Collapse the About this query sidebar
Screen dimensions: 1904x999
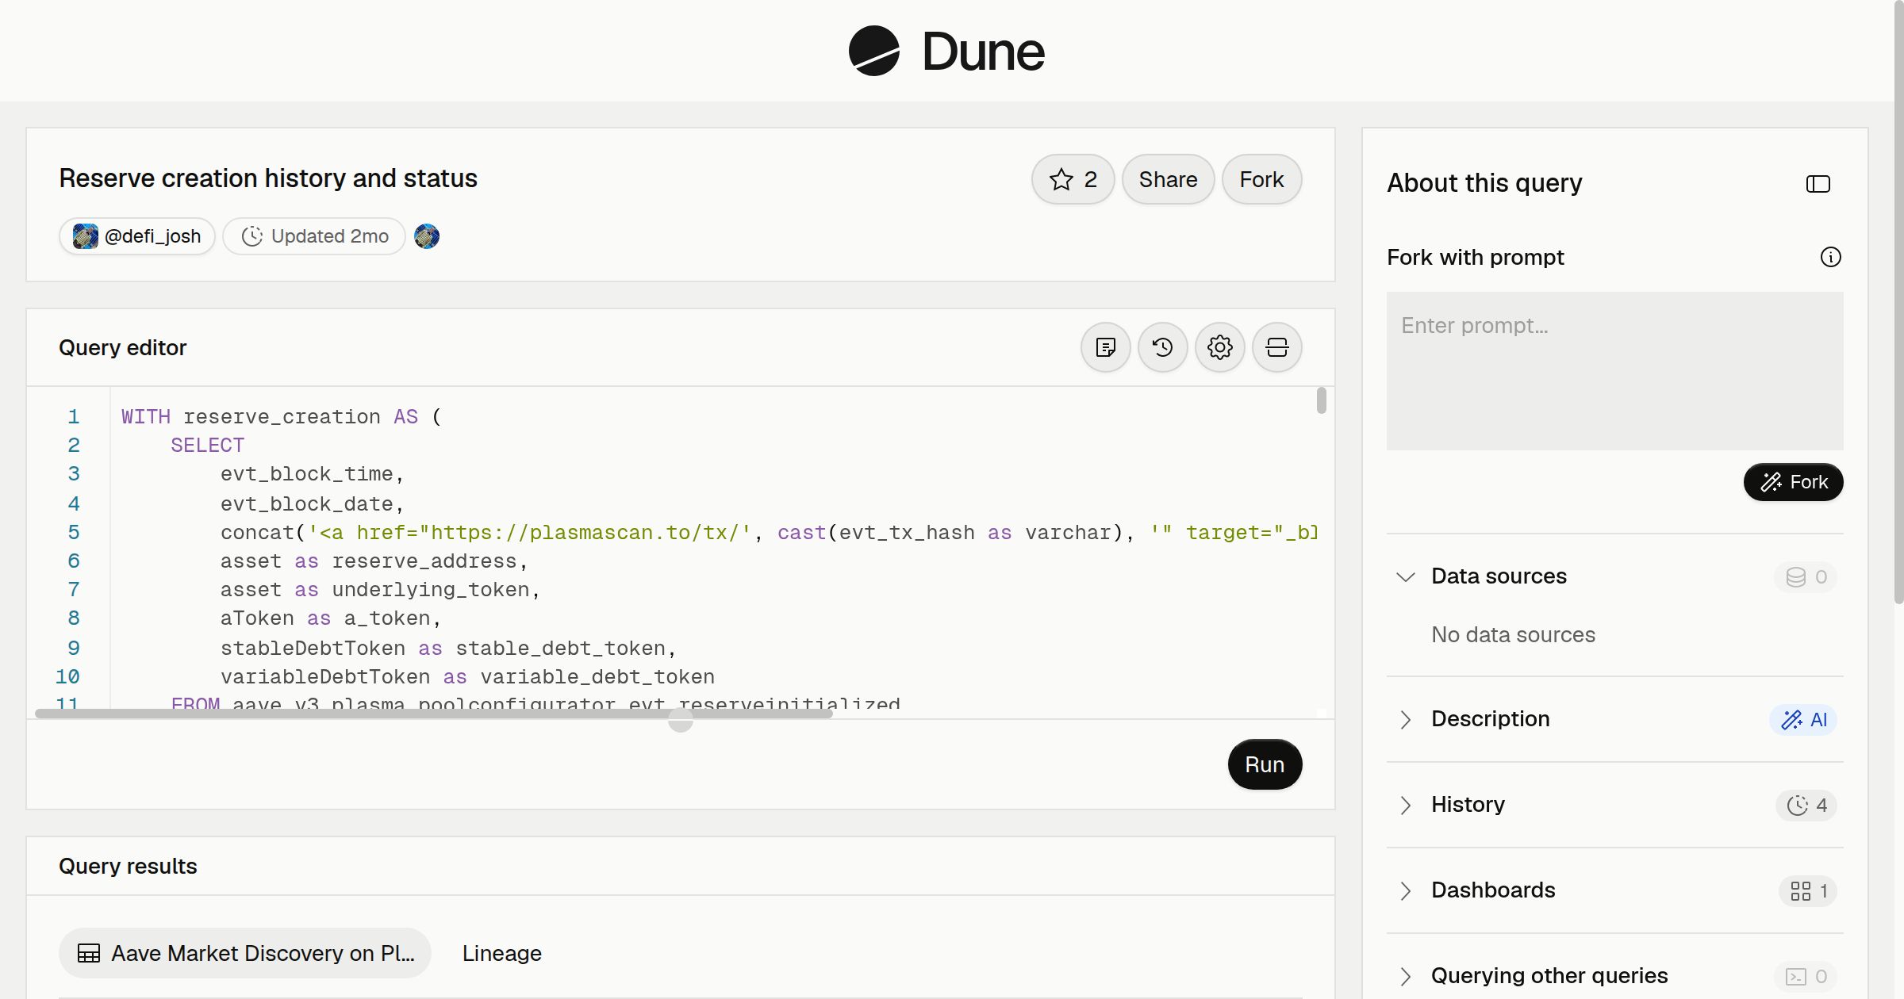click(1818, 184)
